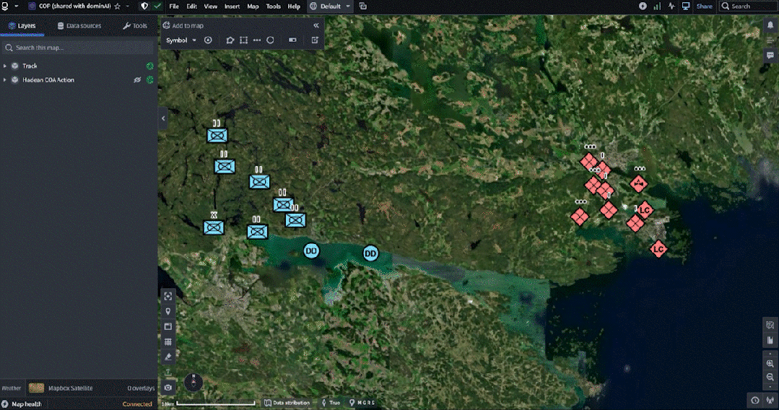Open the View menu

211,6
